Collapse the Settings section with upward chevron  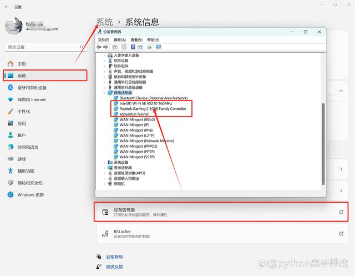341,91
